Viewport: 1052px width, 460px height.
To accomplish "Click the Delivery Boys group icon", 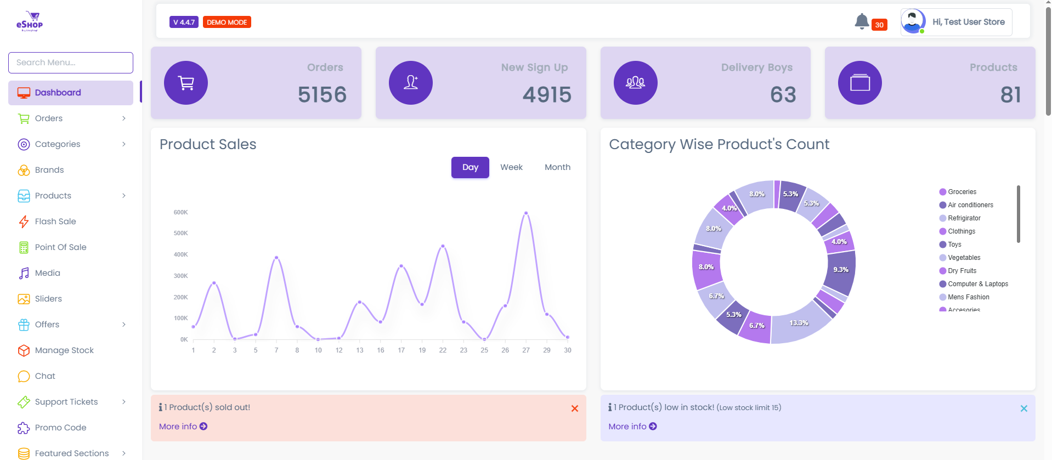I will [636, 83].
